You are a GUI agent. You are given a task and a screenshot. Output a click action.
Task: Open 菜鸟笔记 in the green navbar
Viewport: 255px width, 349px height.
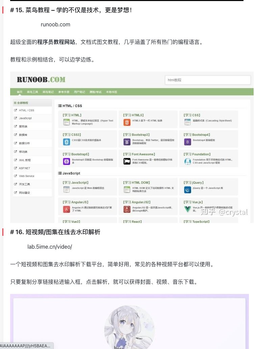pos(48,92)
